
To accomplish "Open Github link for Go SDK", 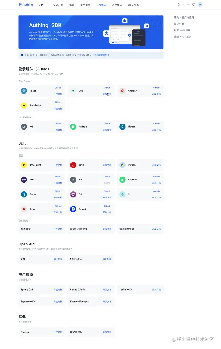I will pyautogui.click(x=156, y=191).
